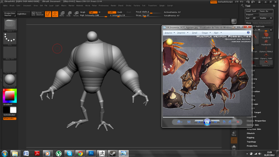The height and width of the screenshot is (157, 279).
Task: Expand the Adaptive Skin subpalette
Action: [254, 129]
